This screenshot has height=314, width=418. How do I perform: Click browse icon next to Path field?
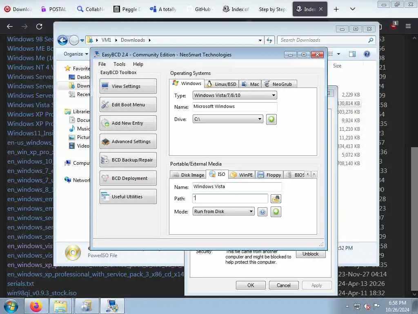pyautogui.click(x=276, y=199)
